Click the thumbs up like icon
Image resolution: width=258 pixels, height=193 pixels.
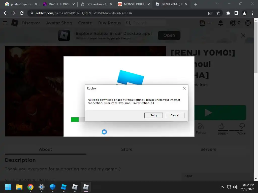point(221,126)
